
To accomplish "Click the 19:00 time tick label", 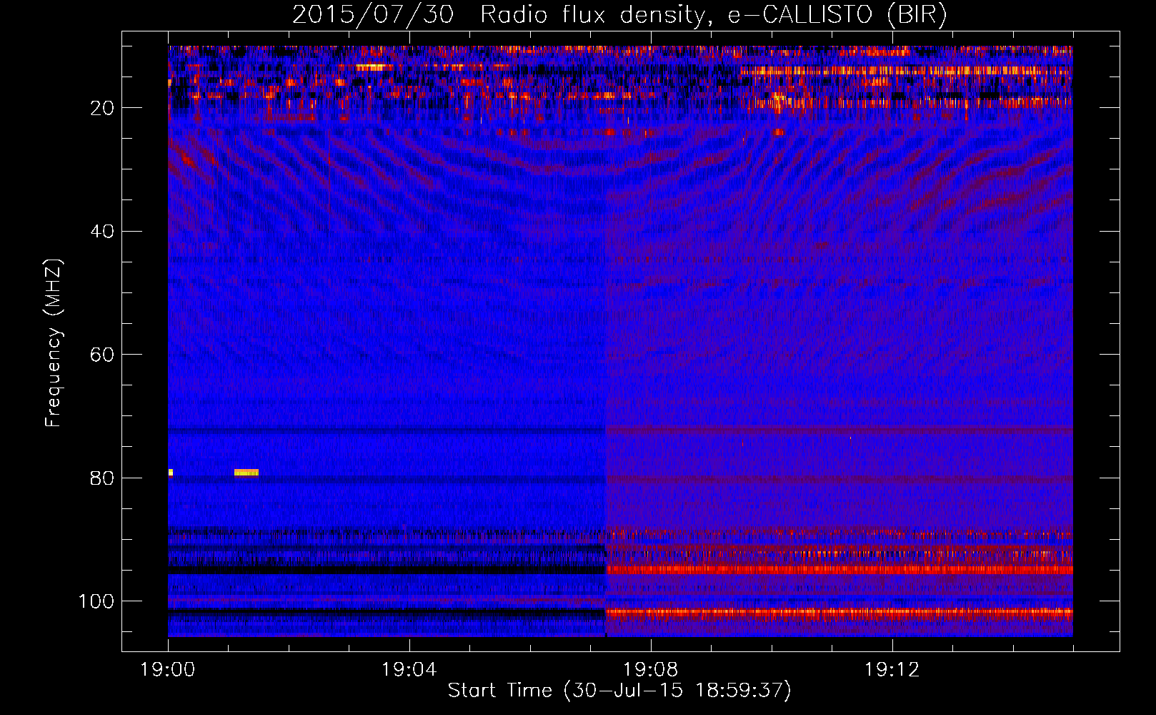I will [168, 670].
